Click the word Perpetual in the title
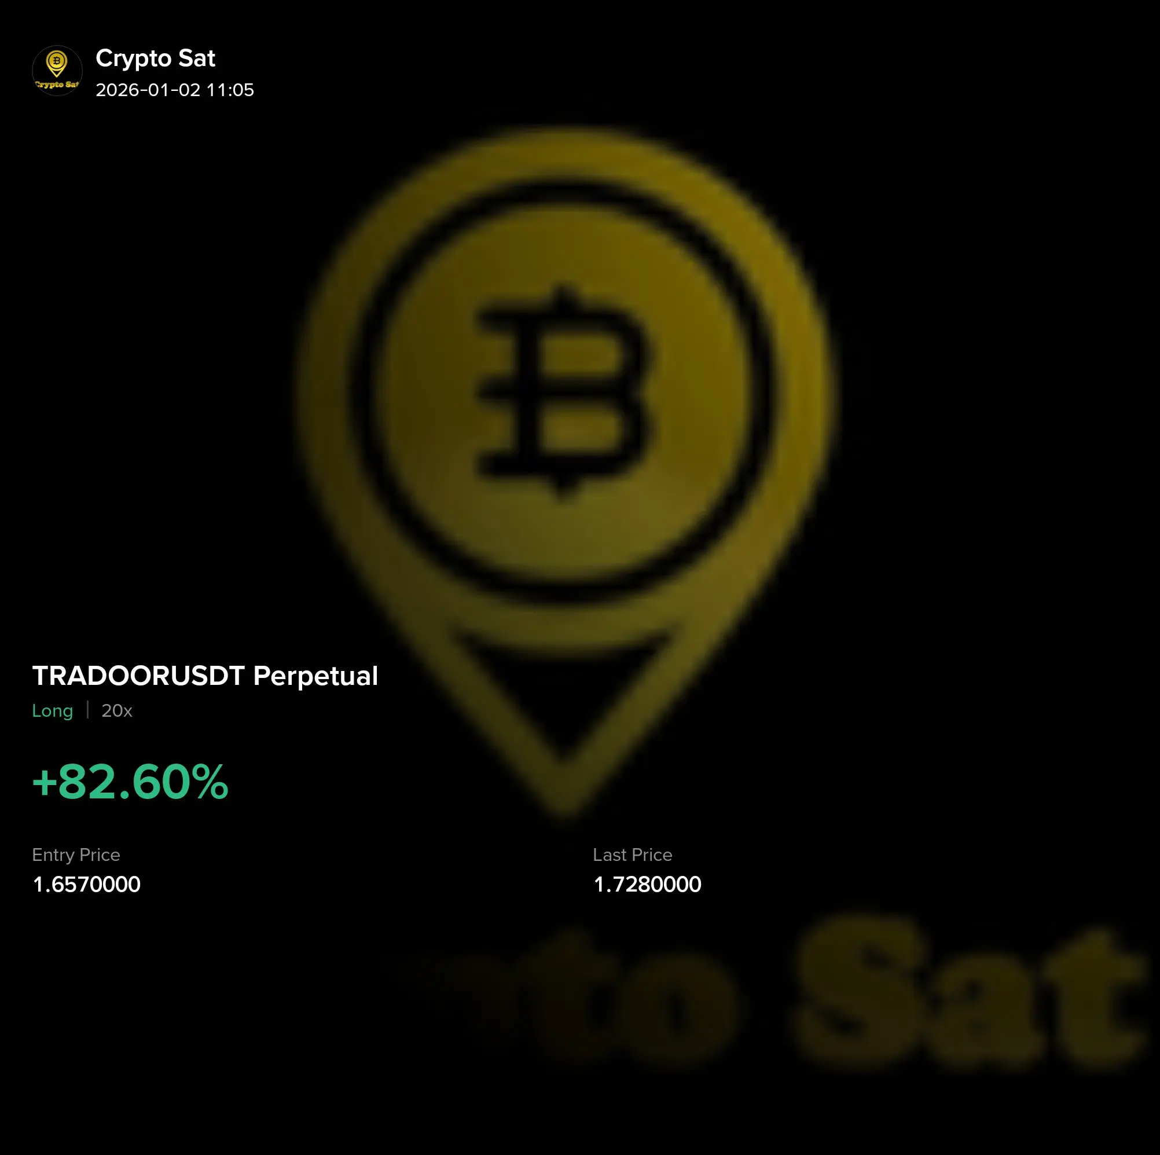 (x=316, y=677)
